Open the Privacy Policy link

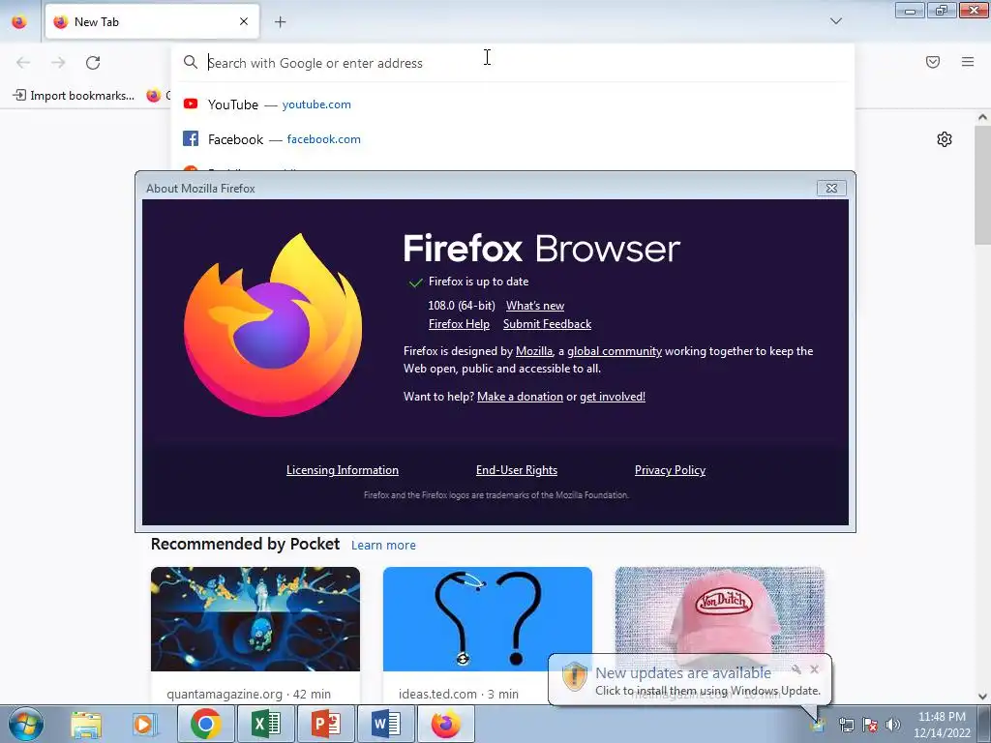[670, 470]
